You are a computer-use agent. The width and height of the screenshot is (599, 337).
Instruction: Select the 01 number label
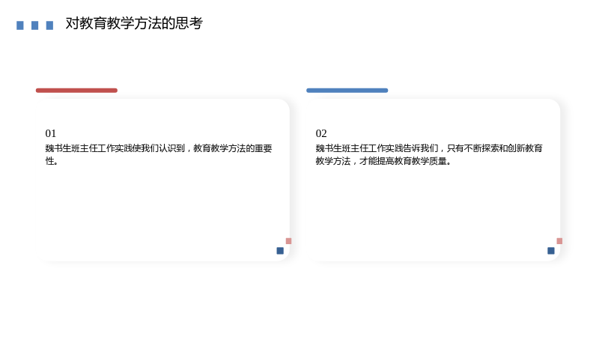coord(51,133)
